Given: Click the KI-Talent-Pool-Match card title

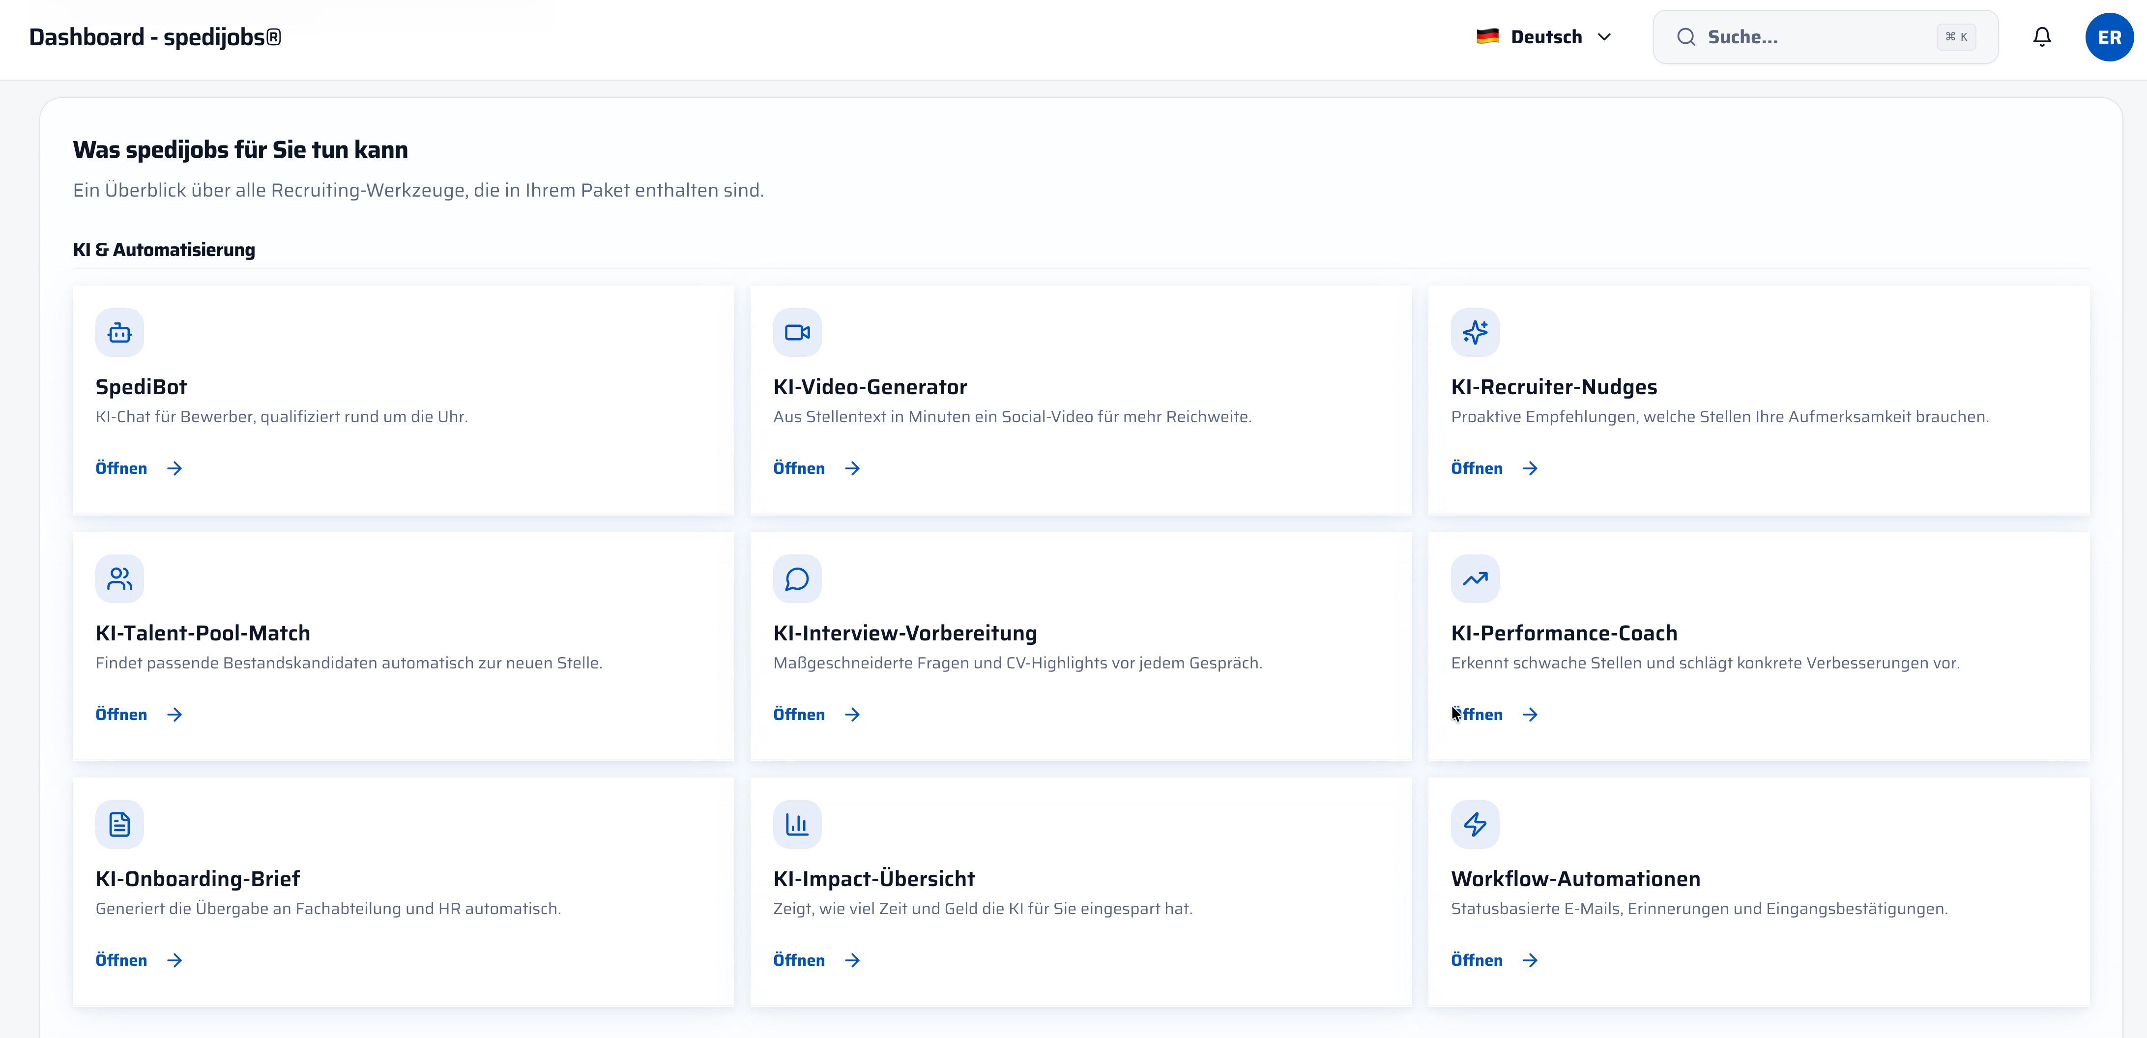Looking at the screenshot, I should click(x=203, y=633).
